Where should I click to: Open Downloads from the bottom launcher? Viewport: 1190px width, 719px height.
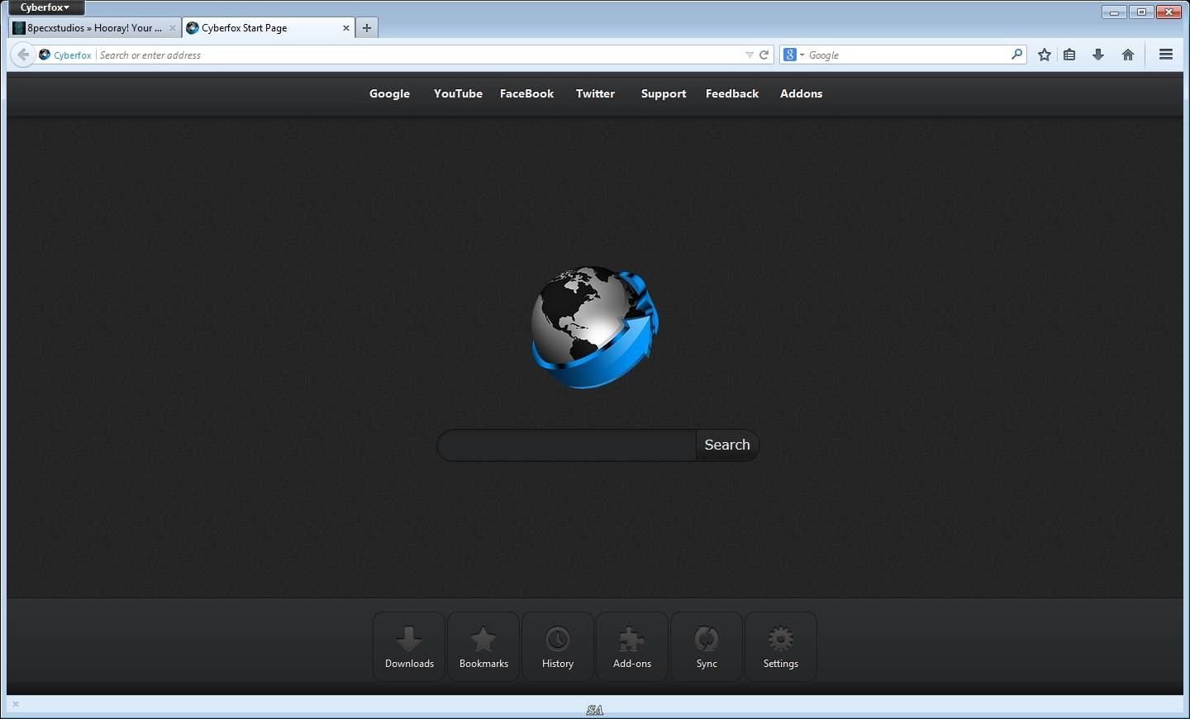409,647
